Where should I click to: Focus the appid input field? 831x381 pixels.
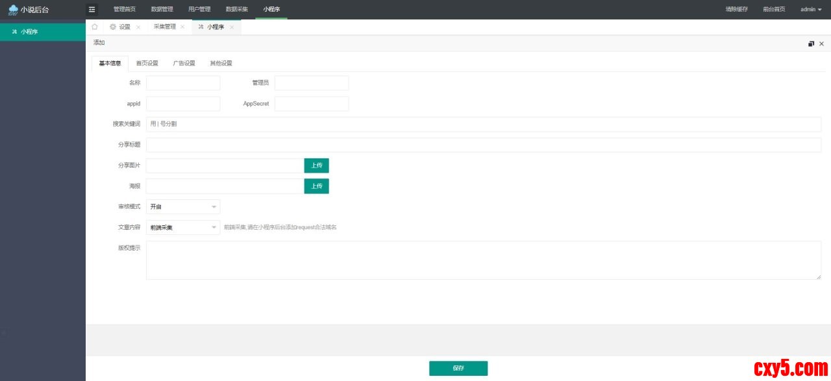click(183, 104)
